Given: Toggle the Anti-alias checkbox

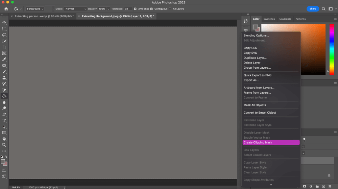Looking at the screenshot, I should [136, 9].
